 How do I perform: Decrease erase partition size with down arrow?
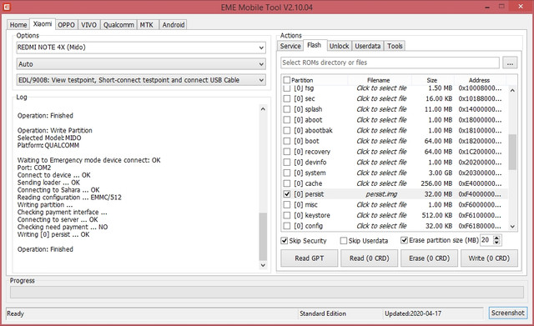[497, 243]
